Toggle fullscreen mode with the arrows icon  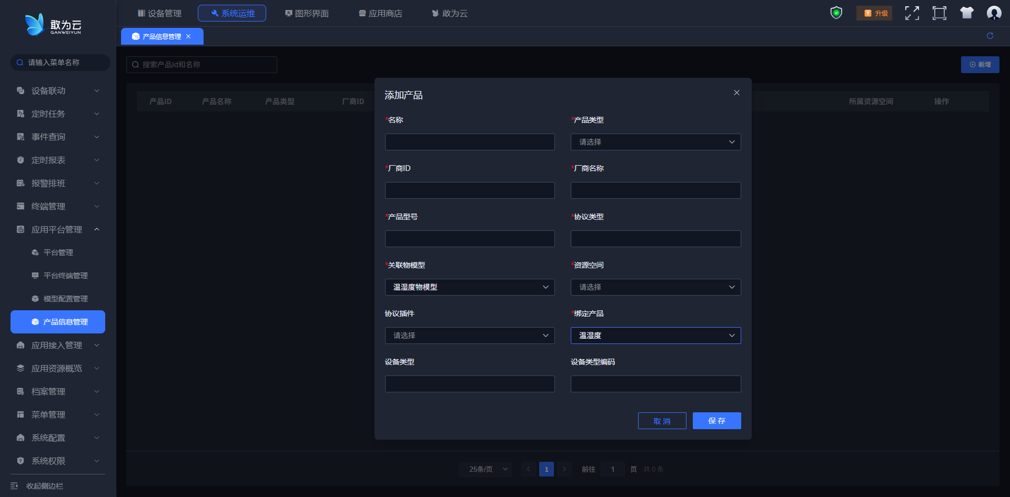point(912,13)
